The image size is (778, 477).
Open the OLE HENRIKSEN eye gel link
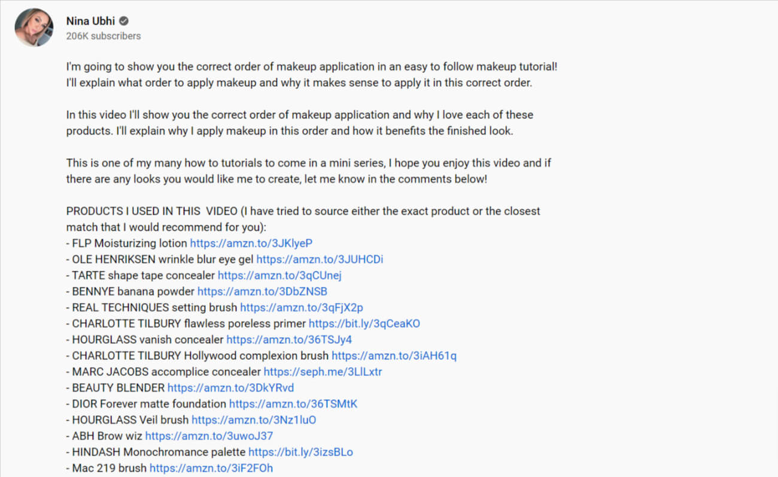click(x=320, y=259)
